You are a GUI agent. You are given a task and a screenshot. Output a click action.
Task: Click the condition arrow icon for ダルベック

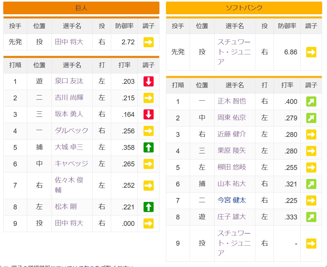(148, 131)
